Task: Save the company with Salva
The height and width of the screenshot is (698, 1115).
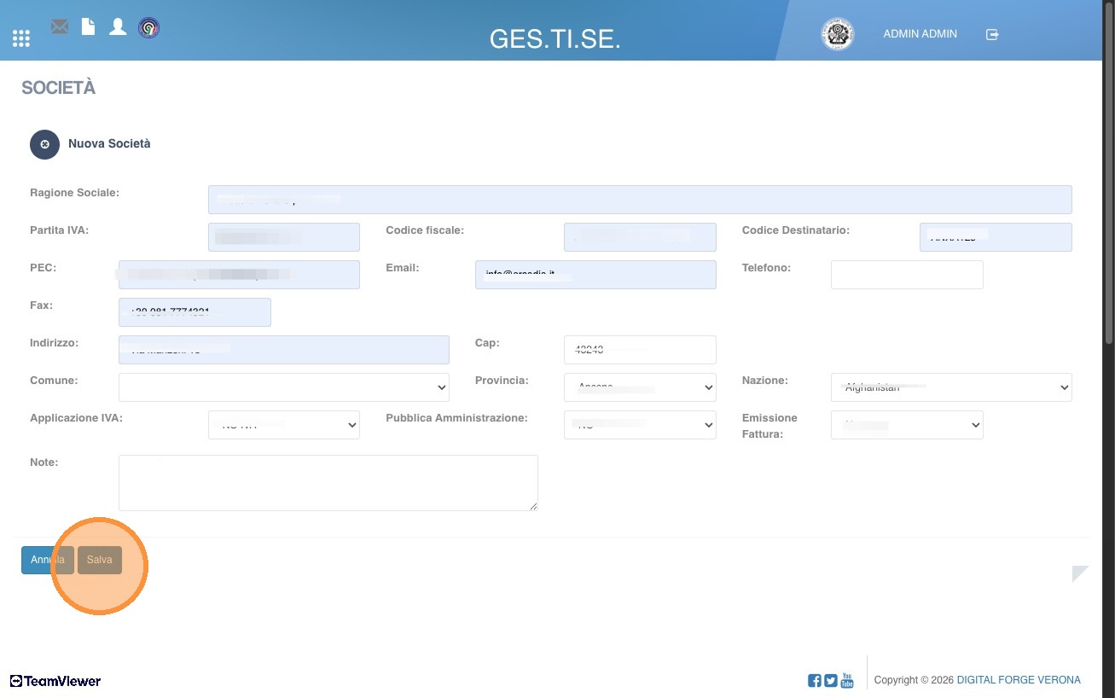Action: pyautogui.click(x=100, y=560)
